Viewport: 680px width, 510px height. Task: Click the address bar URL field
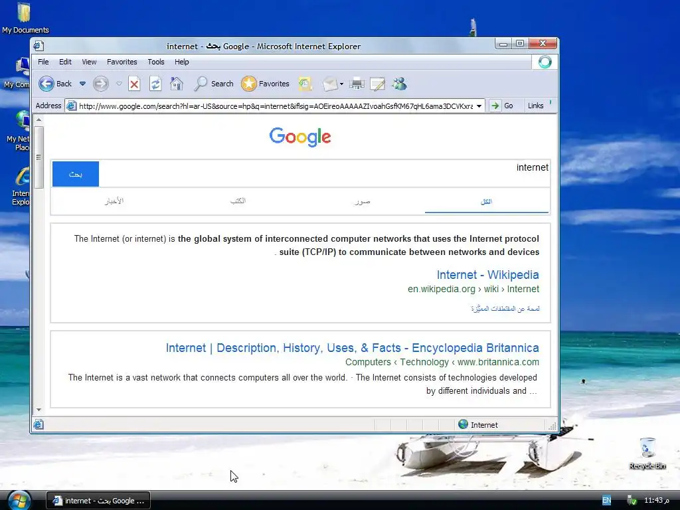[276, 106]
